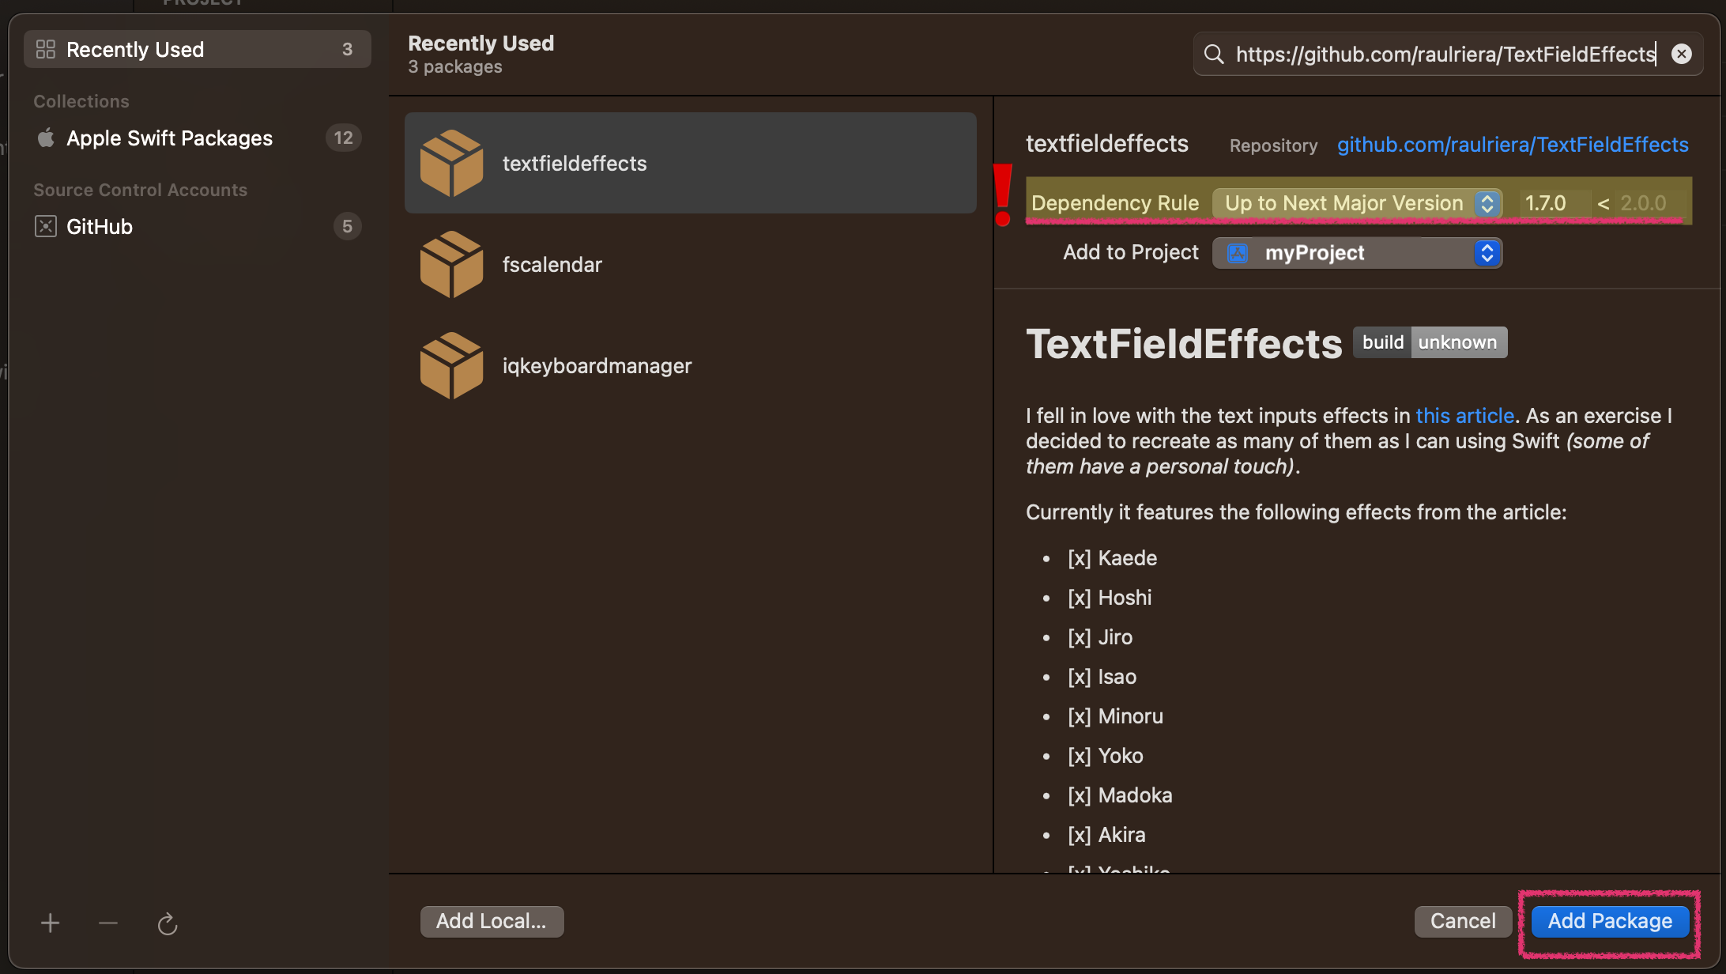Click the Kaede list item

click(1113, 558)
